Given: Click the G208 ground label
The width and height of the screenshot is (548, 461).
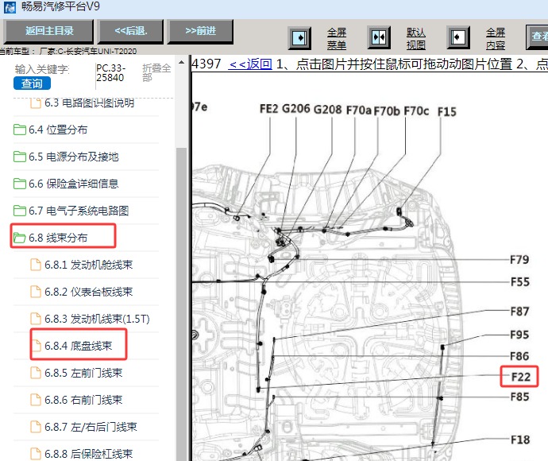Looking at the screenshot, I should coord(327,110).
